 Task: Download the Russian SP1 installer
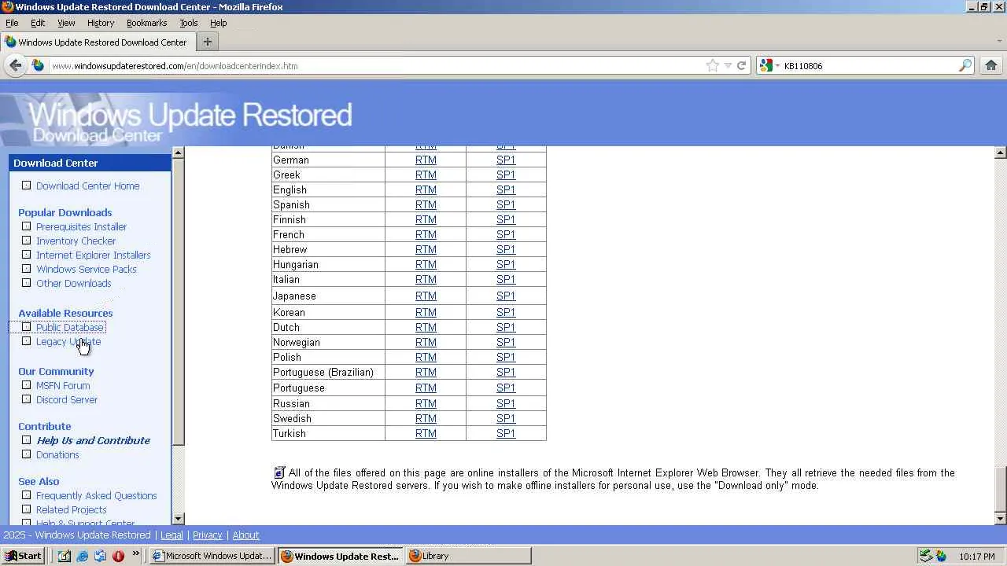[x=506, y=404]
